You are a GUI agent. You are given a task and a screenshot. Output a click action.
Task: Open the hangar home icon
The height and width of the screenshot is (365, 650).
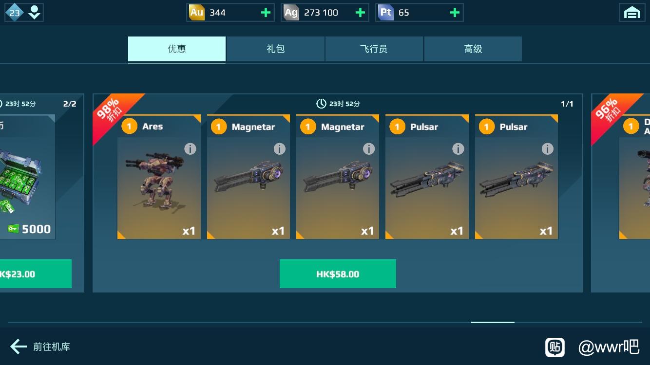pyautogui.click(x=632, y=13)
